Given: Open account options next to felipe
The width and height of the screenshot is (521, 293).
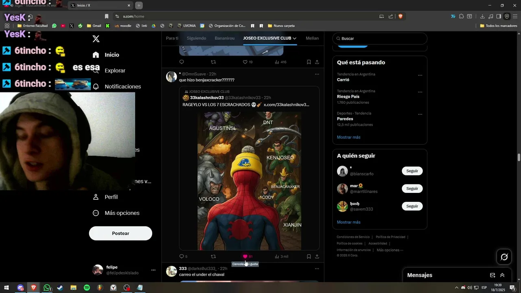Looking at the screenshot, I should point(153,270).
